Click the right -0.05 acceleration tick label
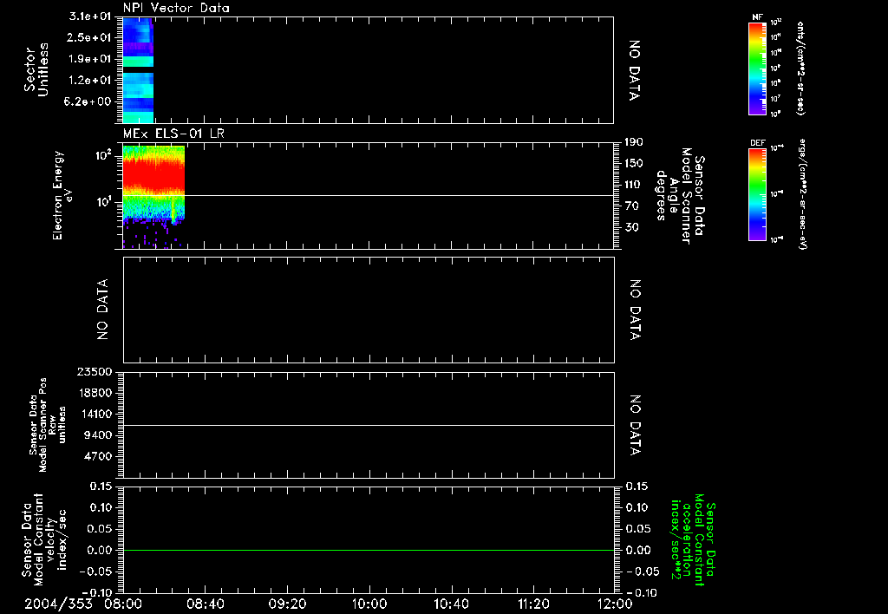This screenshot has height=614, width=888. coord(643,572)
